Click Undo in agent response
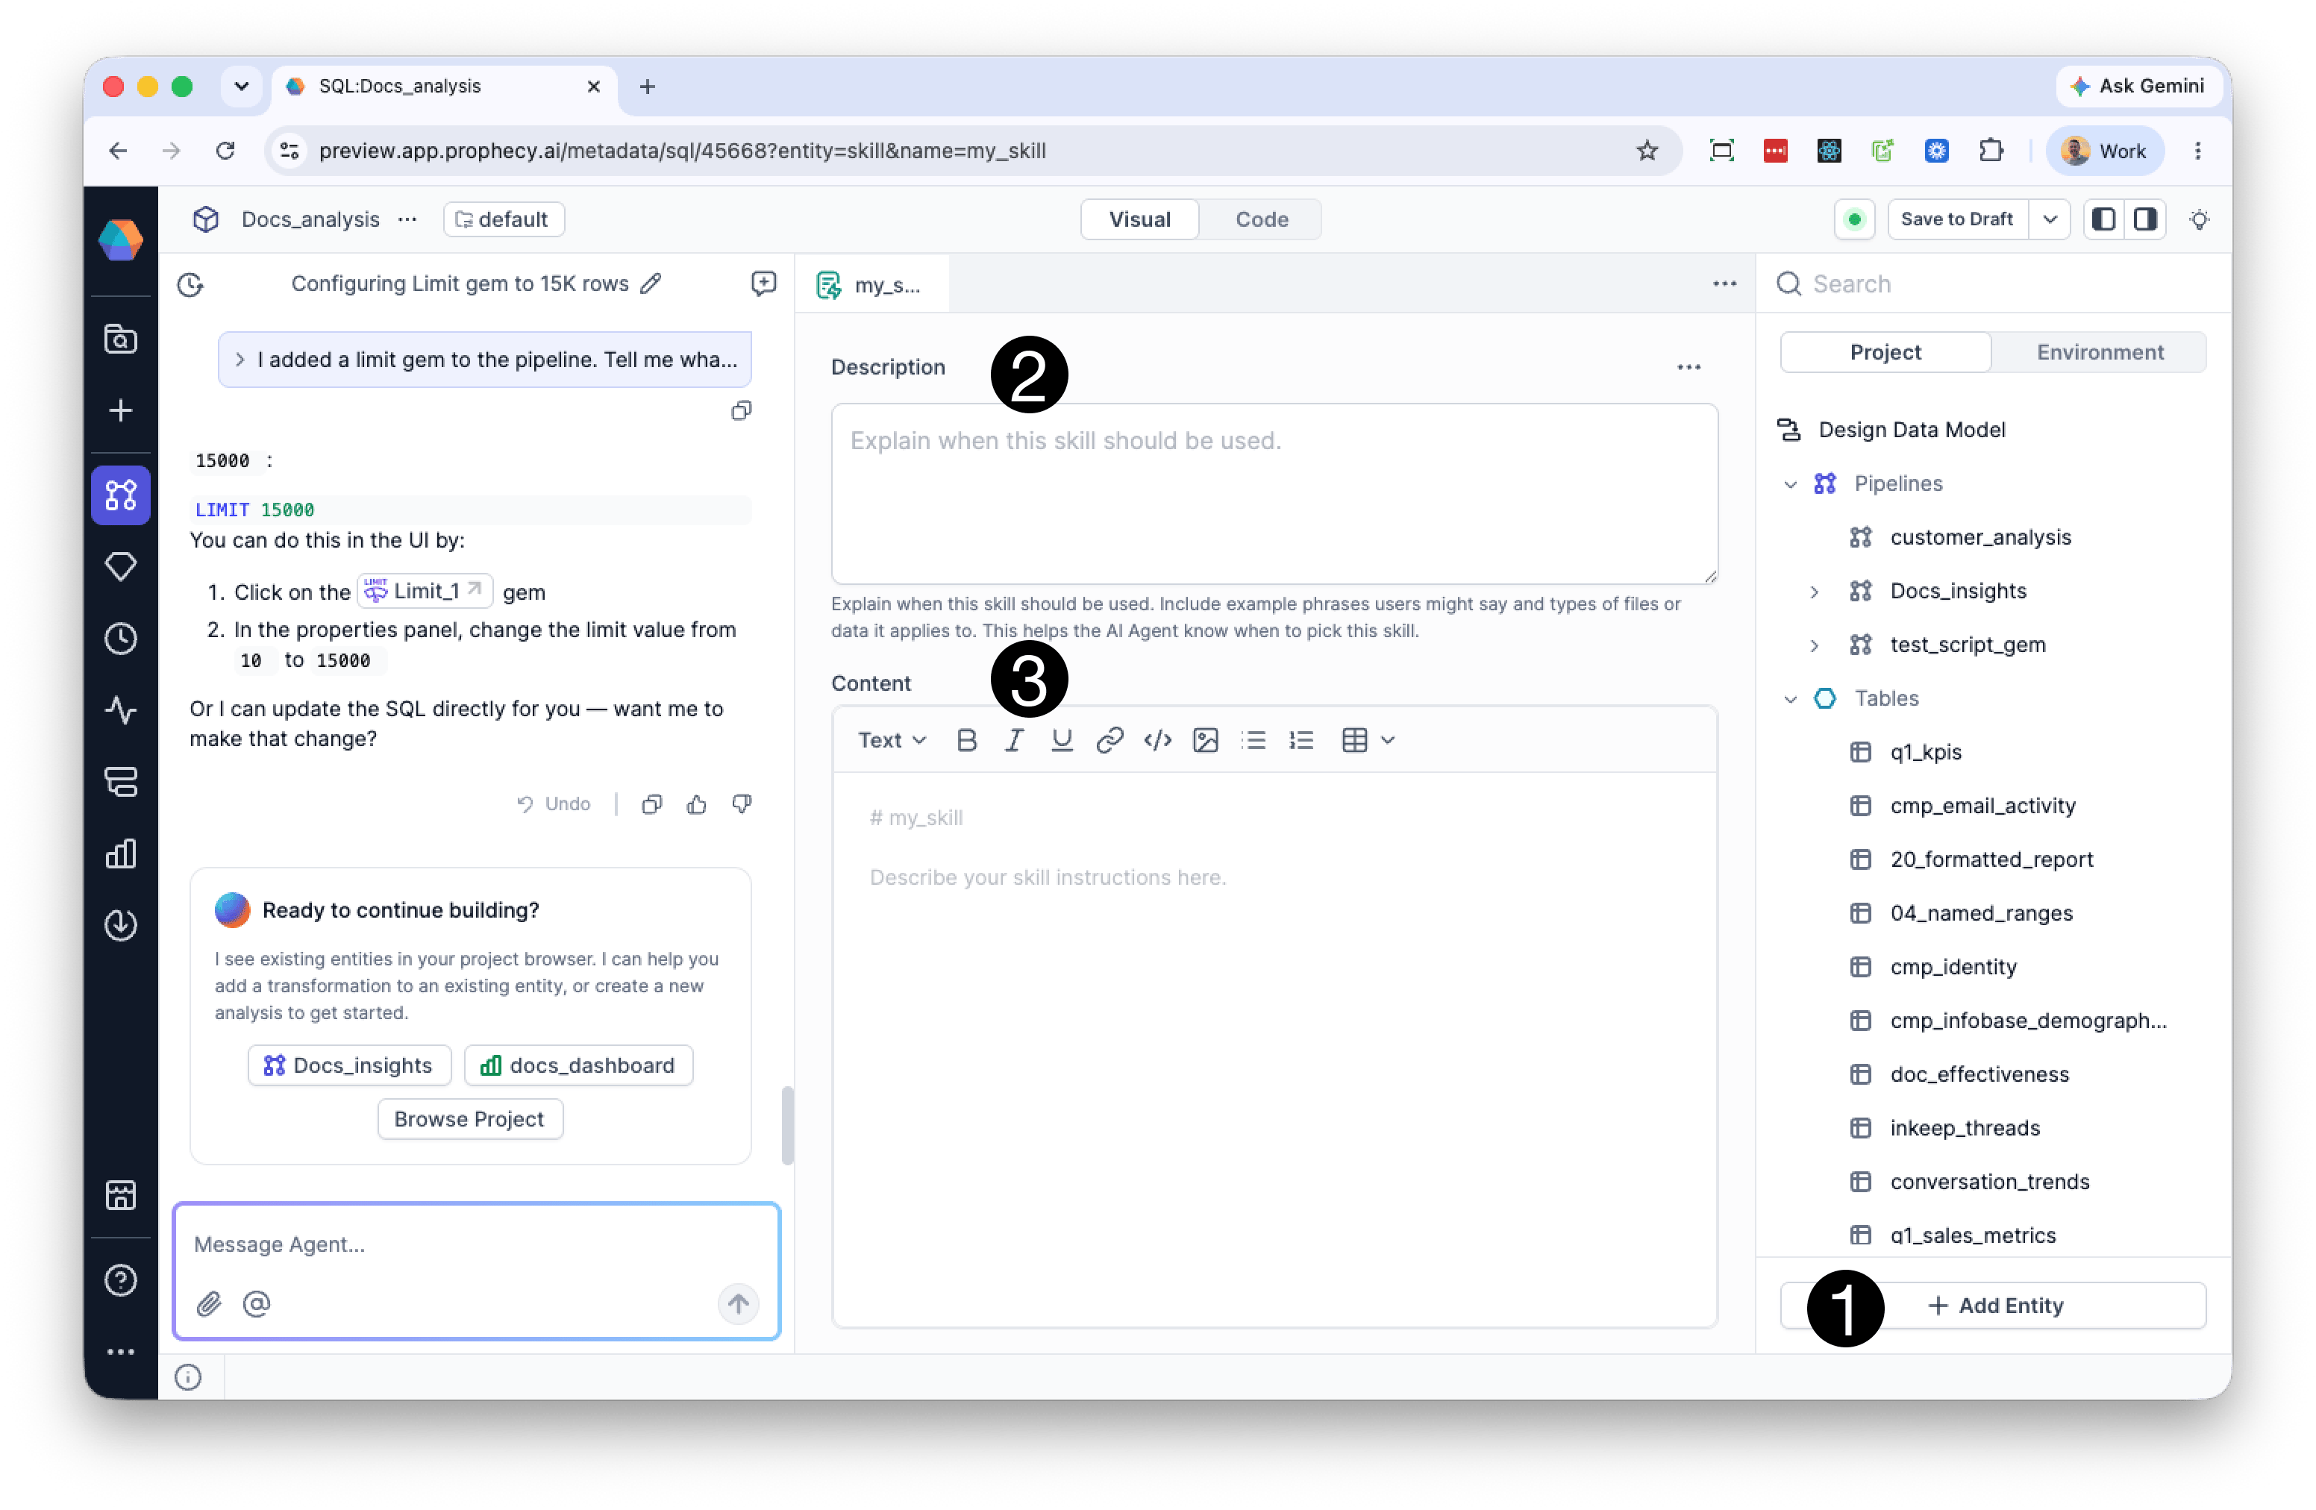2316x1510 pixels. 554,803
